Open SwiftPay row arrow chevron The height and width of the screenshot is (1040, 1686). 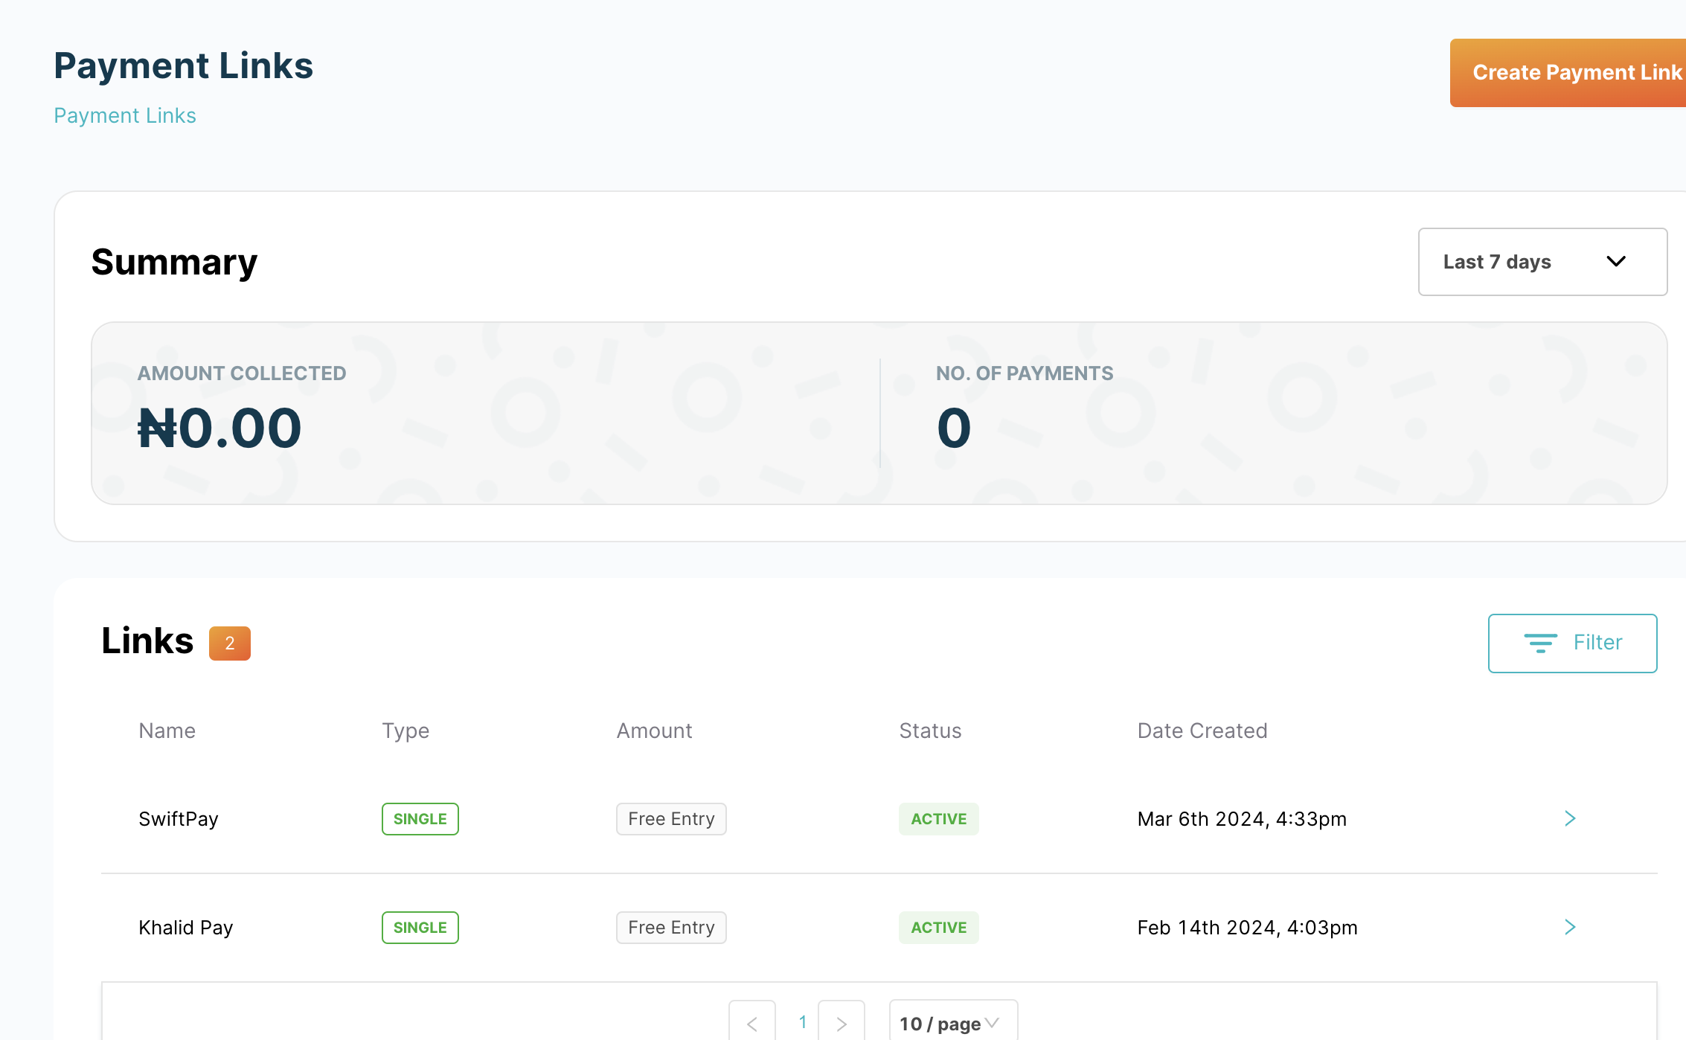[1570, 818]
